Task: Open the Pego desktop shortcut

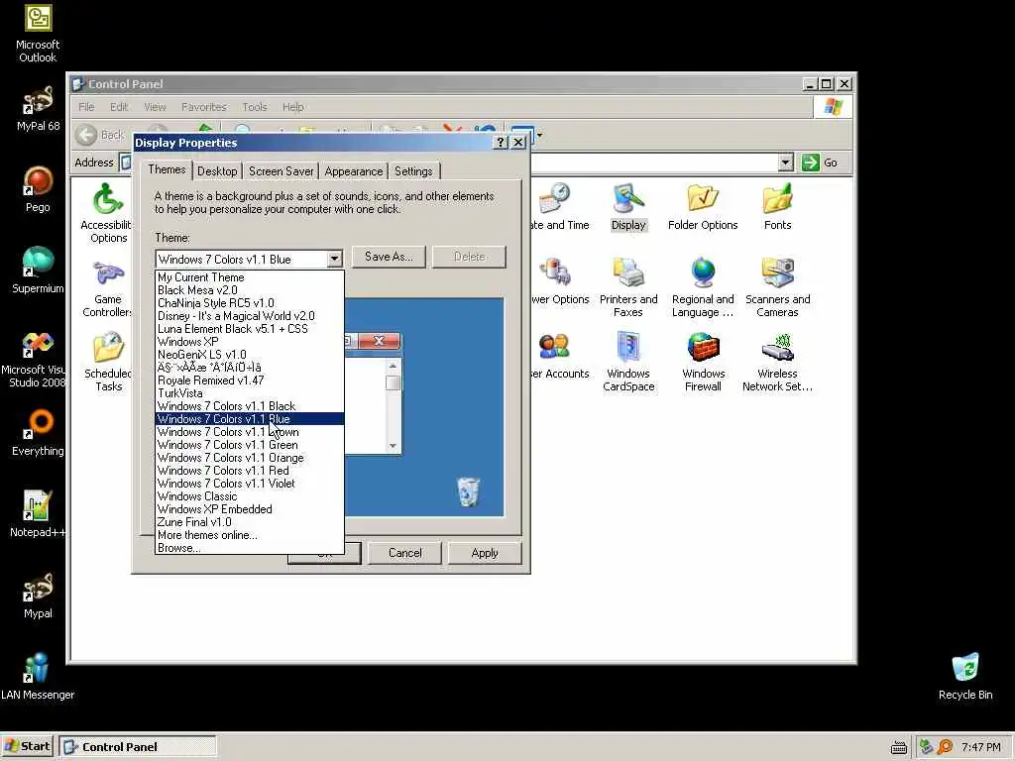Action: [38, 189]
